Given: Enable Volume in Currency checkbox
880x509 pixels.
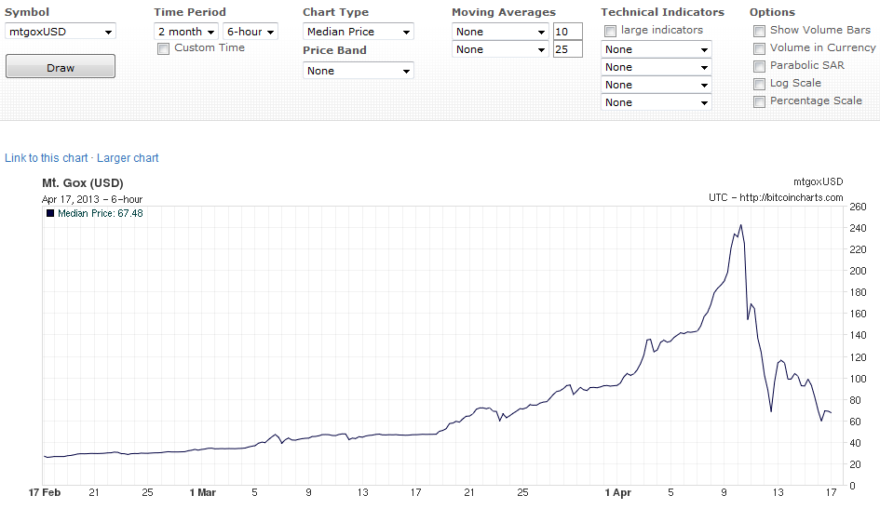Looking at the screenshot, I should pyautogui.click(x=759, y=48).
